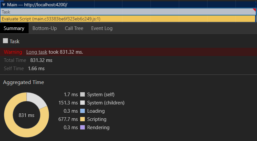Image resolution: width=257 pixels, height=141 pixels.
Task: Click the blue Loading legend swatch
Action: coord(82,111)
